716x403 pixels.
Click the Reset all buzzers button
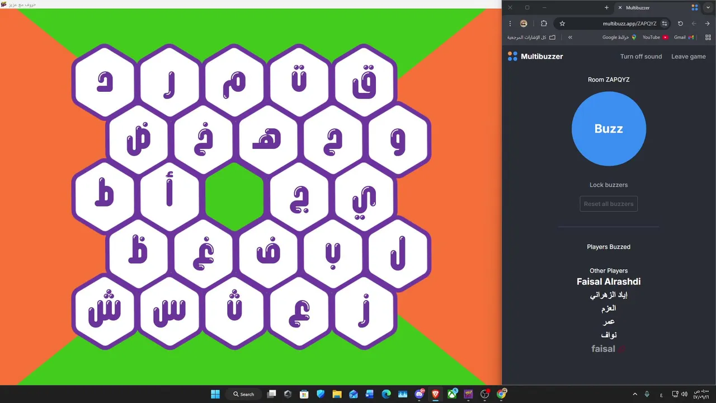[609, 204]
